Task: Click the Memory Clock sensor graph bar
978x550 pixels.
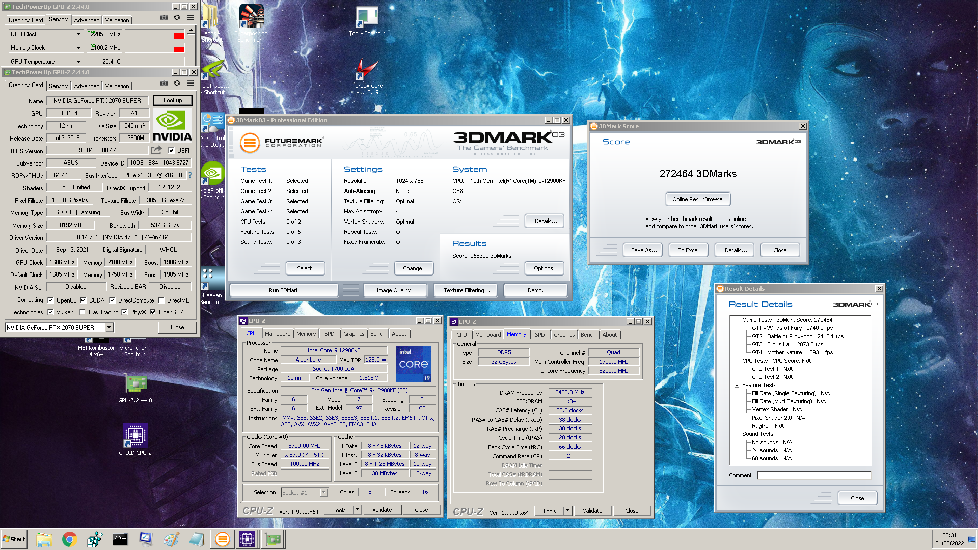Action: click(x=155, y=48)
